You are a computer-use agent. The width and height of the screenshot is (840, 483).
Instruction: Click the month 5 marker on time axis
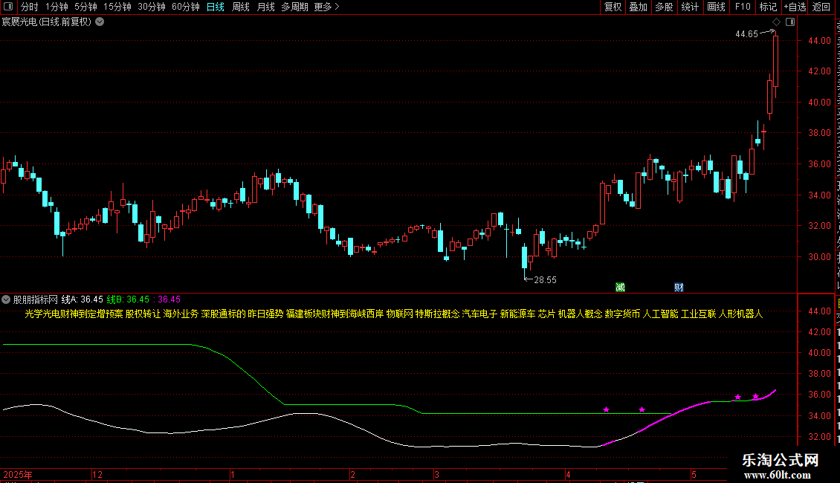694,474
